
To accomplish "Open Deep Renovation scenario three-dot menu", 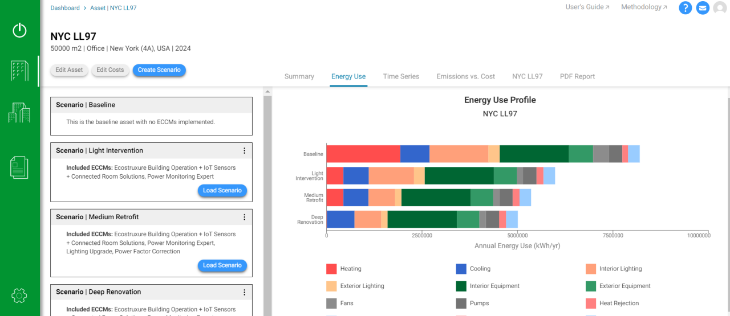I will point(245,292).
